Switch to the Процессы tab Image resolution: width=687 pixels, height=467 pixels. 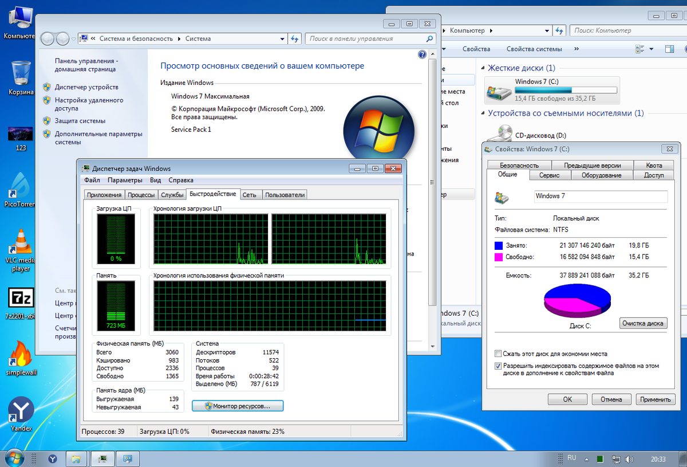pos(141,195)
